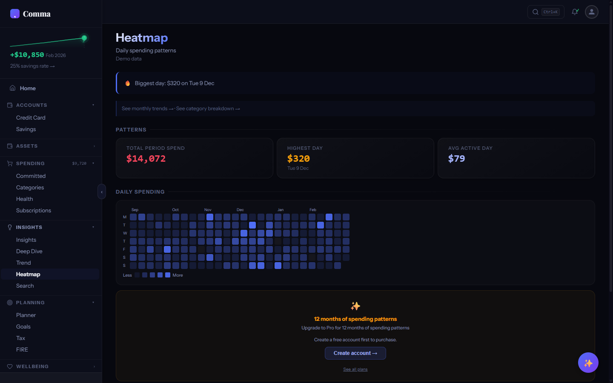The height and width of the screenshot is (383, 613).
Task: Click the lightbulb Insights icon
Action: point(9,227)
